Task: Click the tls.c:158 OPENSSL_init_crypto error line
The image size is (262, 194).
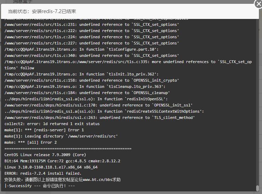Action: pos(91,80)
